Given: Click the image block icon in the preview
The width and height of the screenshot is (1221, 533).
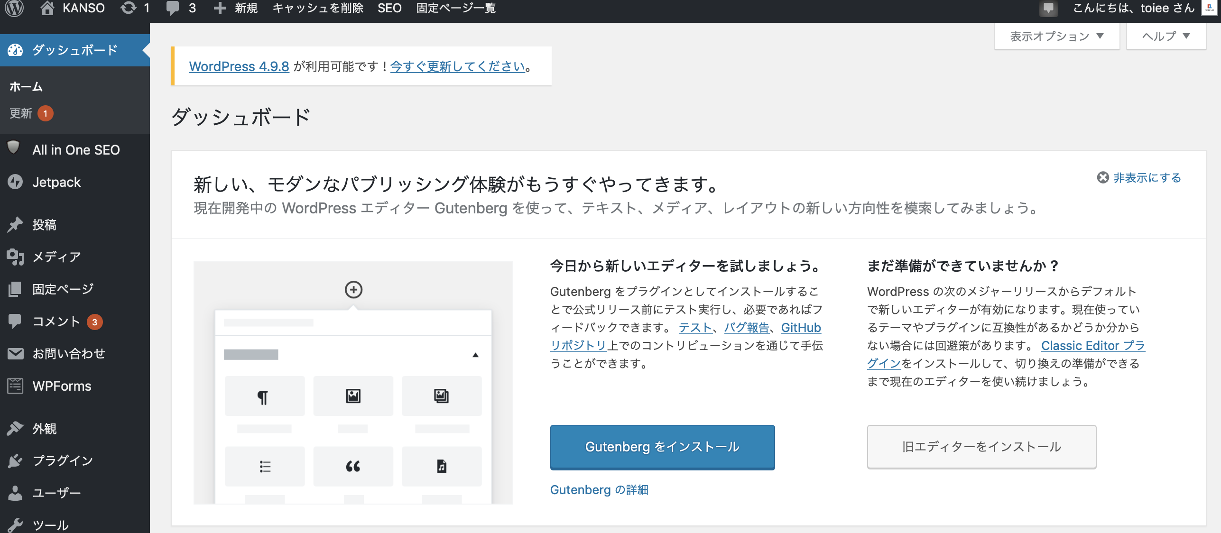Looking at the screenshot, I should point(353,395).
